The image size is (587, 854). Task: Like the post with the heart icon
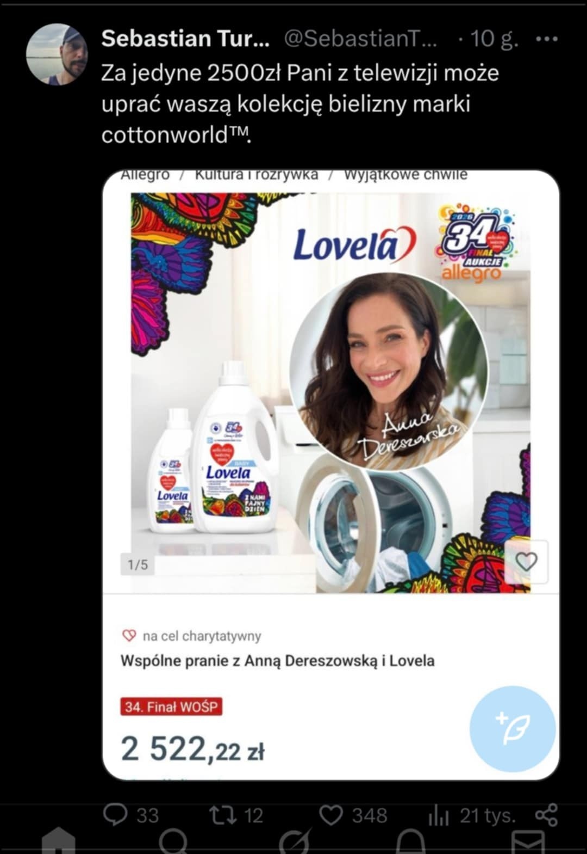[x=330, y=815]
